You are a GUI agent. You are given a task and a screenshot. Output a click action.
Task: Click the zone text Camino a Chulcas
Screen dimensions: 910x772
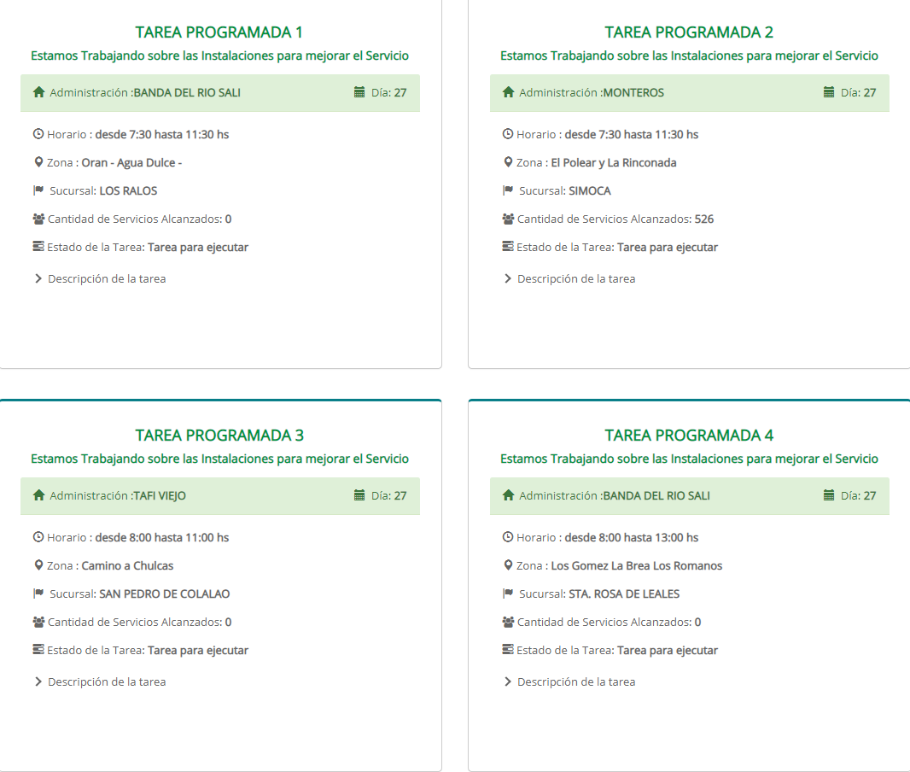point(127,566)
